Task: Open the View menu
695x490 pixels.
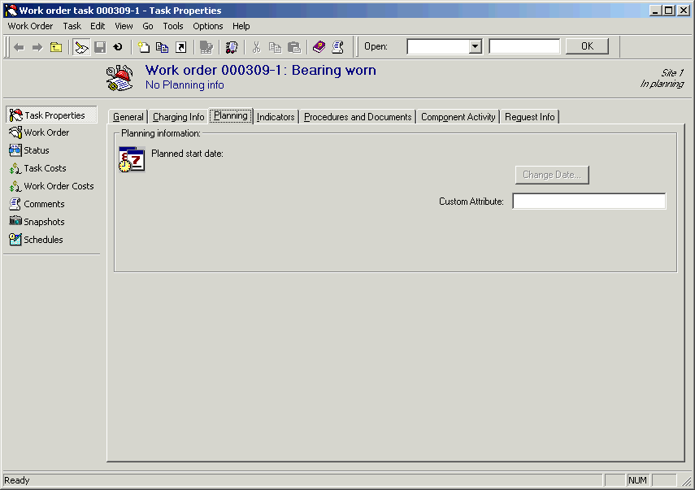Action: [x=124, y=26]
